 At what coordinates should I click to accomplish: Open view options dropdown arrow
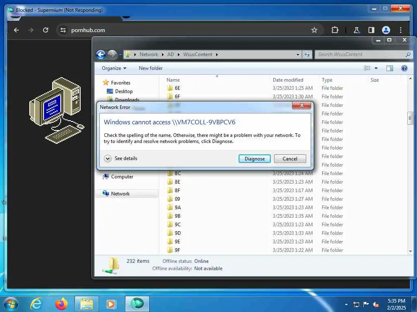point(376,68)
